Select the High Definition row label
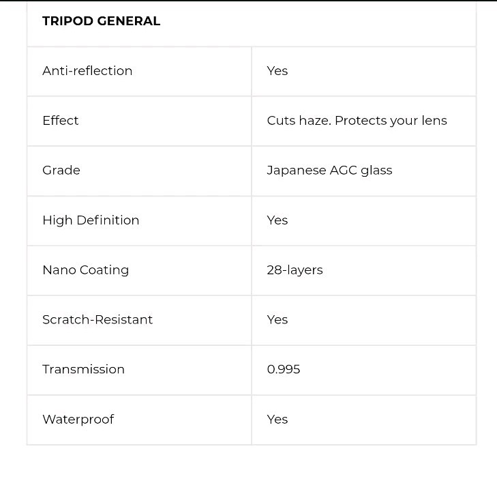Image resolution: width=497 pixels, height=481 pixels. coord(91,220)
